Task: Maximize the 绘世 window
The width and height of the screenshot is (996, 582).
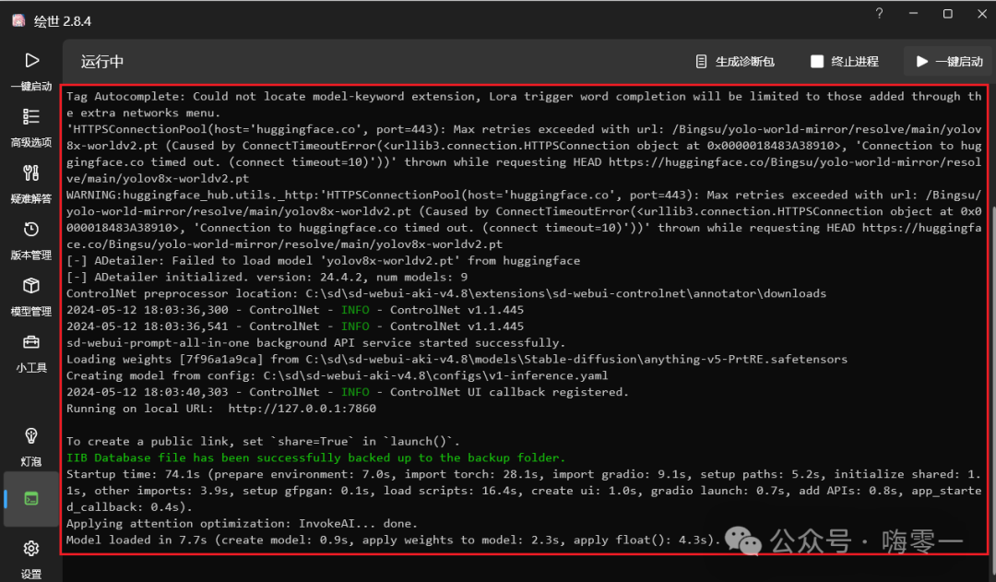Action: point(948,13)
